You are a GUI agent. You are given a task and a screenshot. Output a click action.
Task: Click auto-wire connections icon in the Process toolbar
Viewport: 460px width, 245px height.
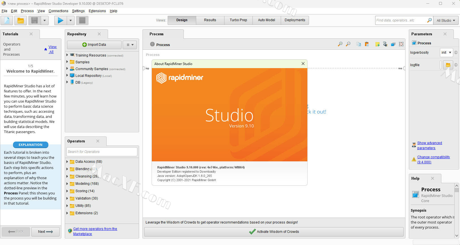[385, 44]
